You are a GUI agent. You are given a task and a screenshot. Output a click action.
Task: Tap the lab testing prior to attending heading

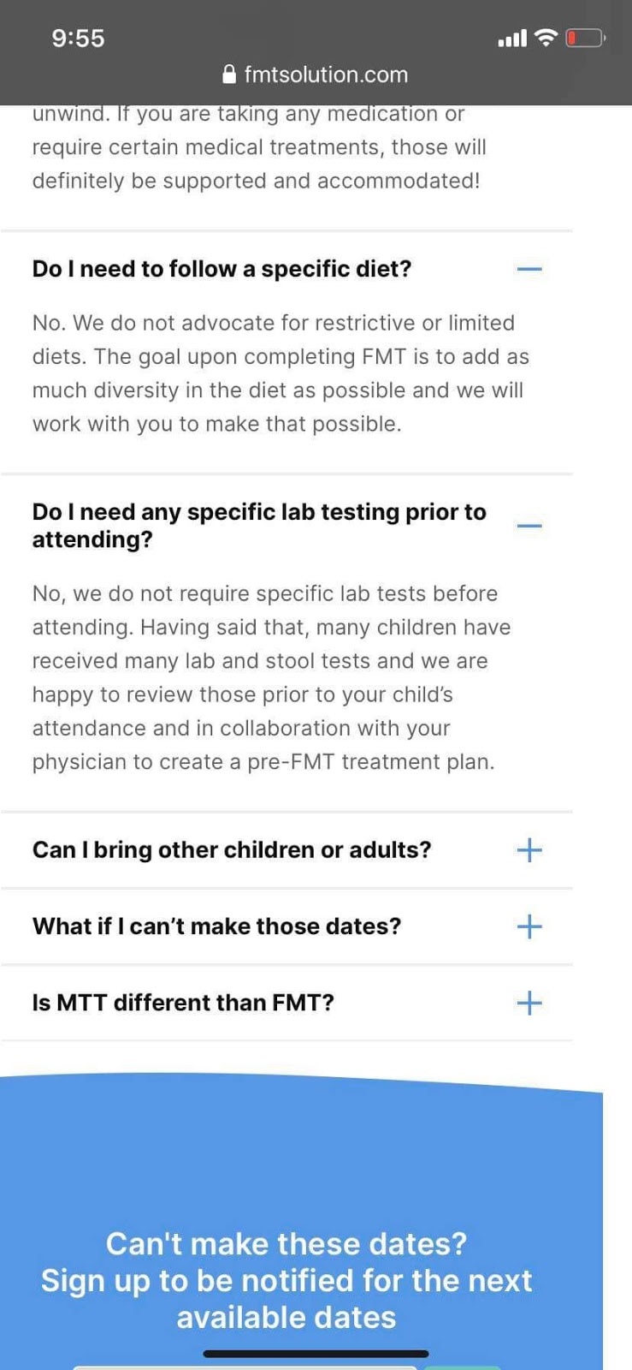(x=259, y=525)
